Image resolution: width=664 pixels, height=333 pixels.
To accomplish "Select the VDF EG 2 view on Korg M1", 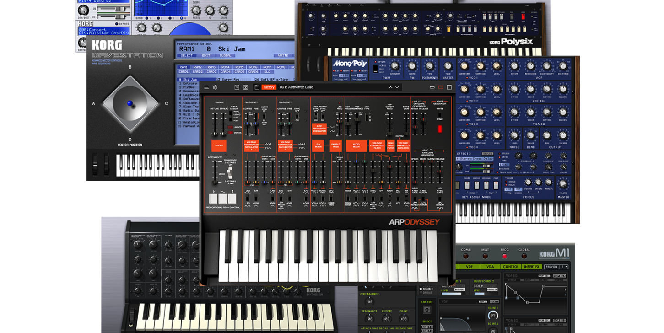I will click(x=559, y=276).
